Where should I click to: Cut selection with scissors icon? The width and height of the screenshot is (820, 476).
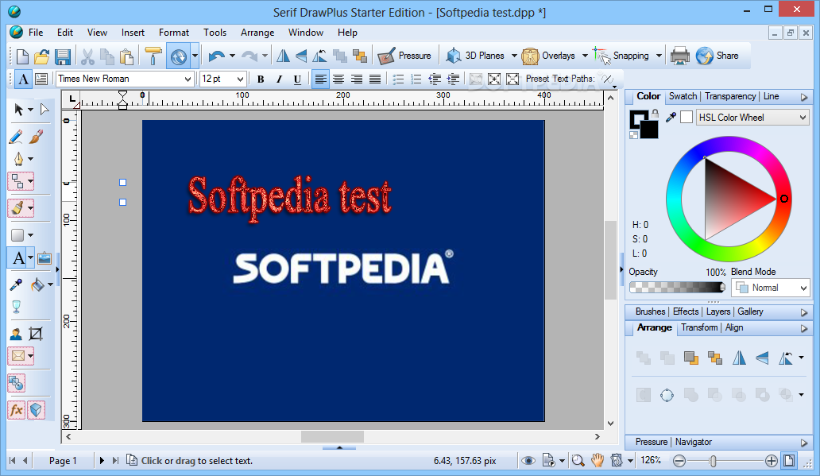[87, 56]
